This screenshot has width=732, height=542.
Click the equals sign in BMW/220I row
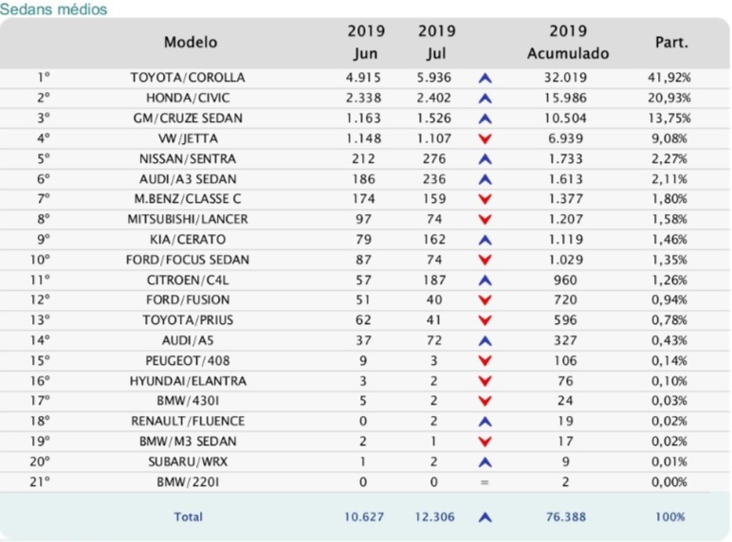[485, 482]
